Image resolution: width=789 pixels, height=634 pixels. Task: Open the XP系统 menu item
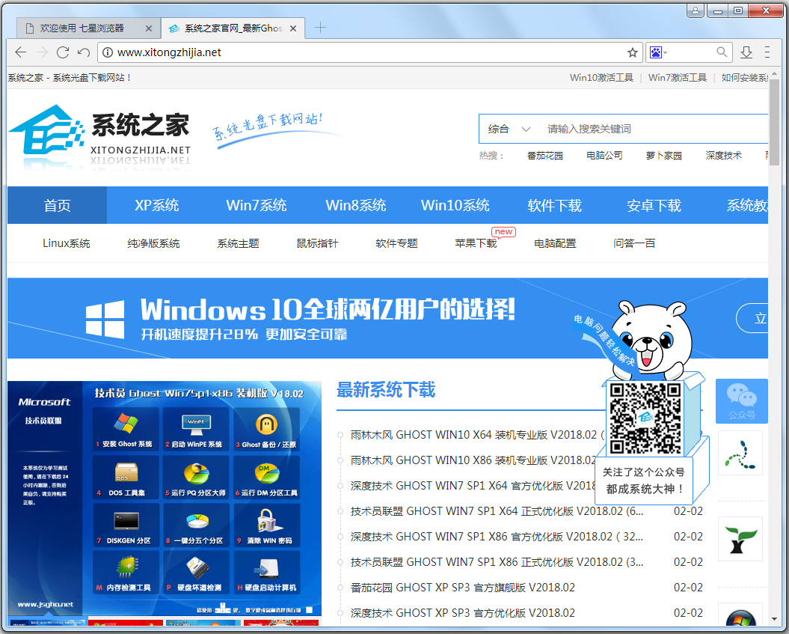tap(156, 205)
